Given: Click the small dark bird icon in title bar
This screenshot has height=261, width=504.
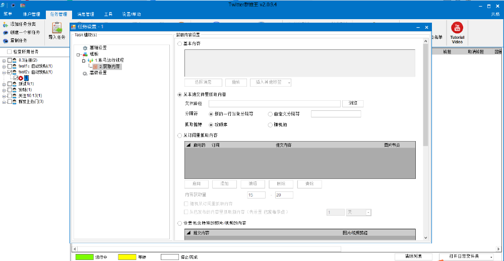Looking at the screenshot, I should click(x=13, y=5).
